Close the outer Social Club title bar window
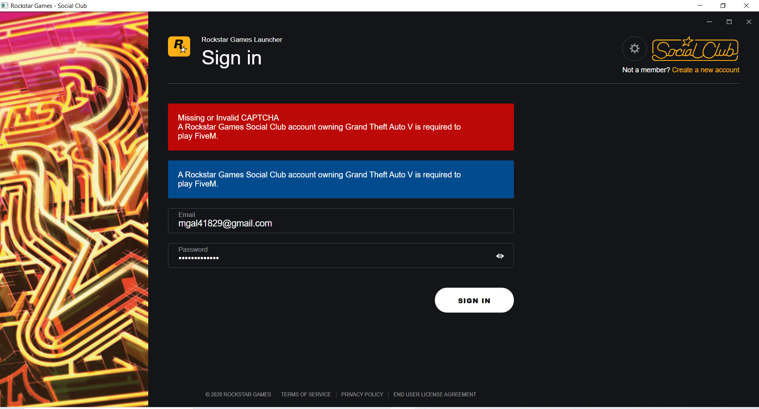This screenshot has width=759, height=409. coord(746,6)
